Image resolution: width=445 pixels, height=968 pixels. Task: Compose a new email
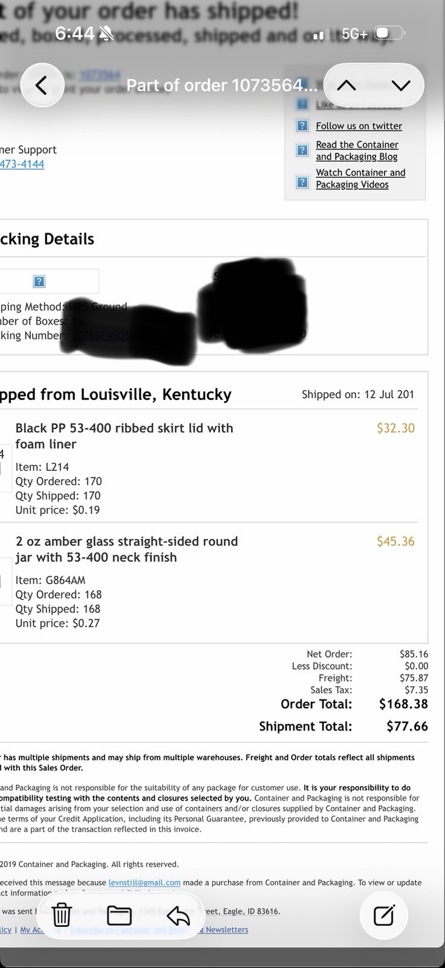[x=384, y=915]
